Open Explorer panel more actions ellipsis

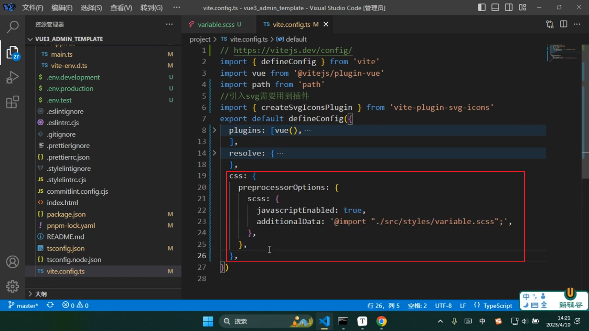coord(169,24)
